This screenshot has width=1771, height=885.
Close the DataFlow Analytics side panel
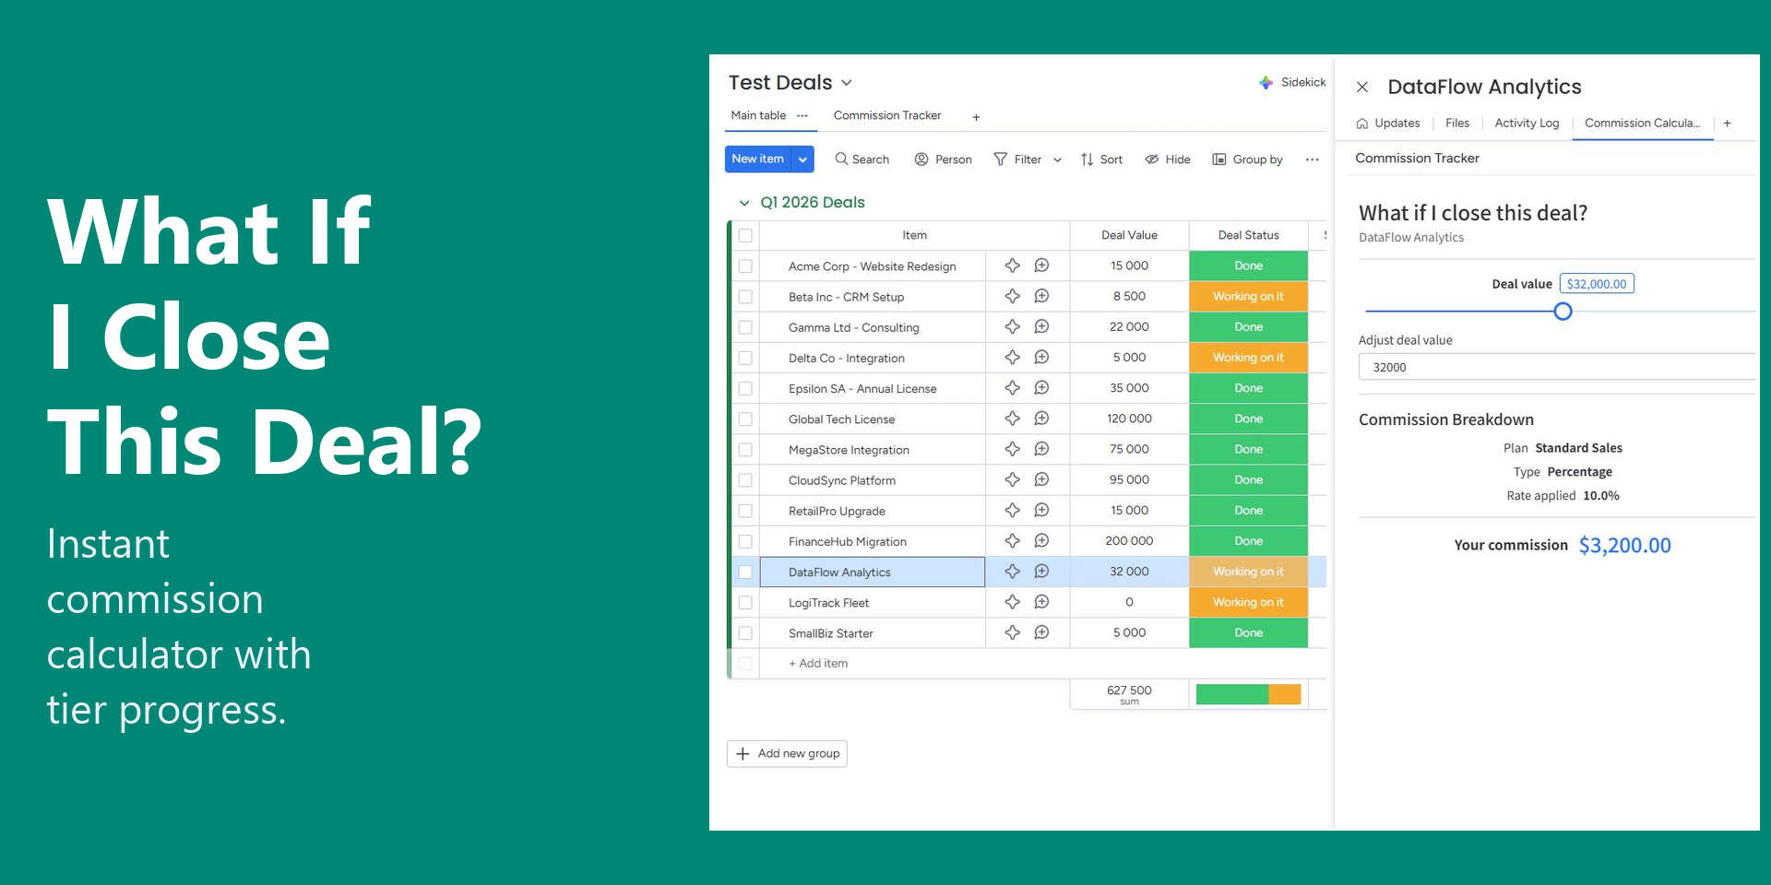[x=1362, y=88]
